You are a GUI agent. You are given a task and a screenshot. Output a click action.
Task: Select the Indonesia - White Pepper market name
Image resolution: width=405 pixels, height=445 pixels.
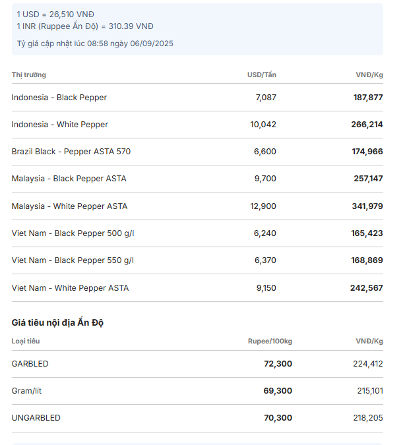[x=59, y=125]
